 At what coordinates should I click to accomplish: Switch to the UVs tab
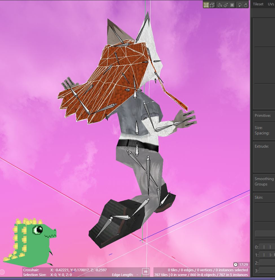(271, 4)
